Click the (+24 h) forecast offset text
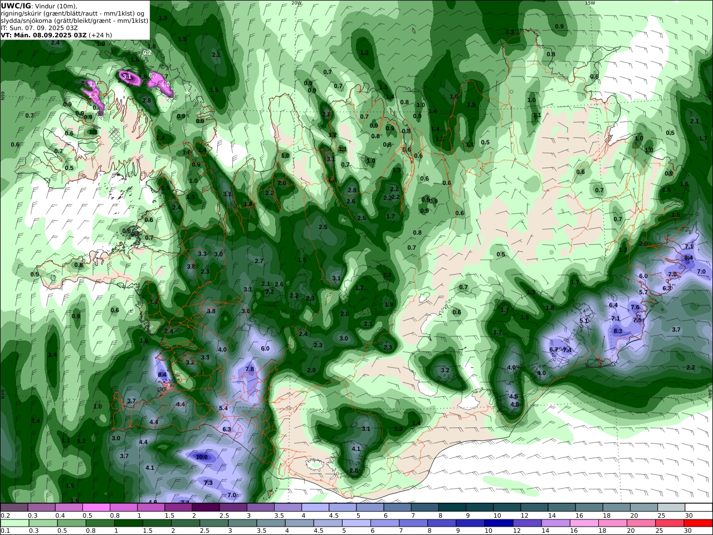713x535 pixels. [x=101, y=35]
